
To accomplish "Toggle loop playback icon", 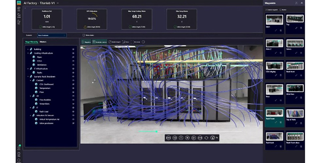I will click(206, 138).
